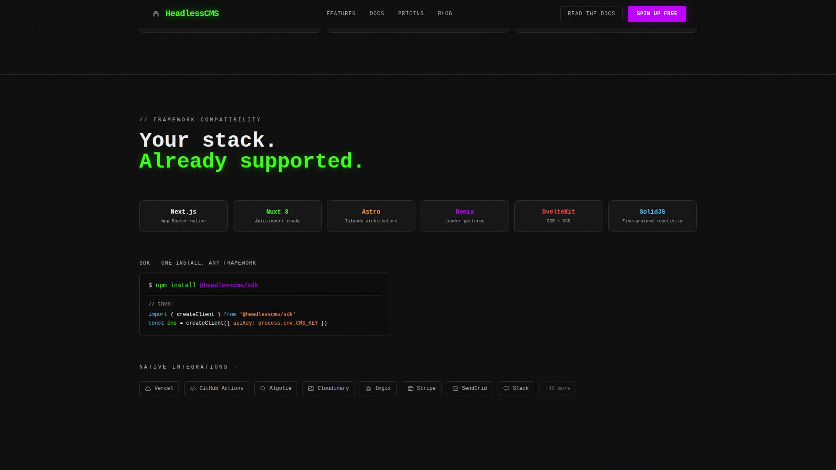Select the Next.js framework card

click(183, 216)
